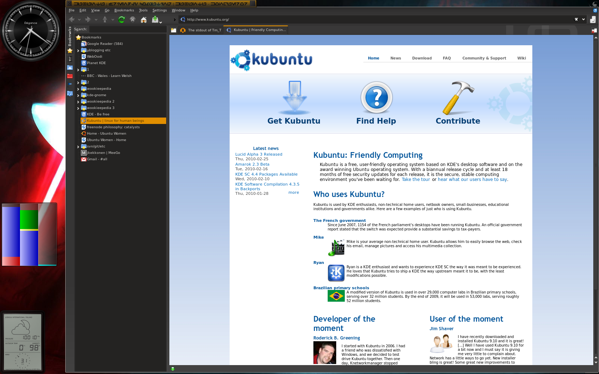
Task: Click Roderick B. Greening developer photo
Action: click(x=324, y=353)
